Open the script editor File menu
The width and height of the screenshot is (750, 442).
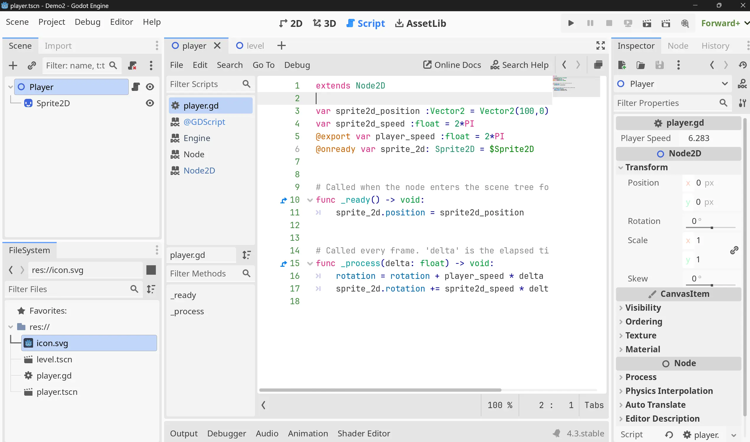click(x=176, y=65)
